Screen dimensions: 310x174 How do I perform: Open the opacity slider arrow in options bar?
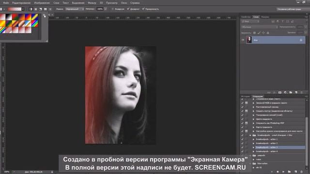(x=106, y=9)
